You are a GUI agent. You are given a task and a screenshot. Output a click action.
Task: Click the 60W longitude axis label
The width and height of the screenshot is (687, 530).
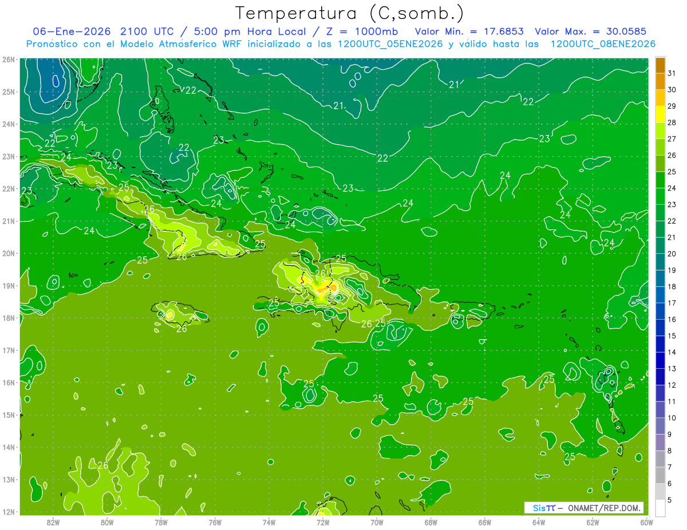tap(647, 522)
